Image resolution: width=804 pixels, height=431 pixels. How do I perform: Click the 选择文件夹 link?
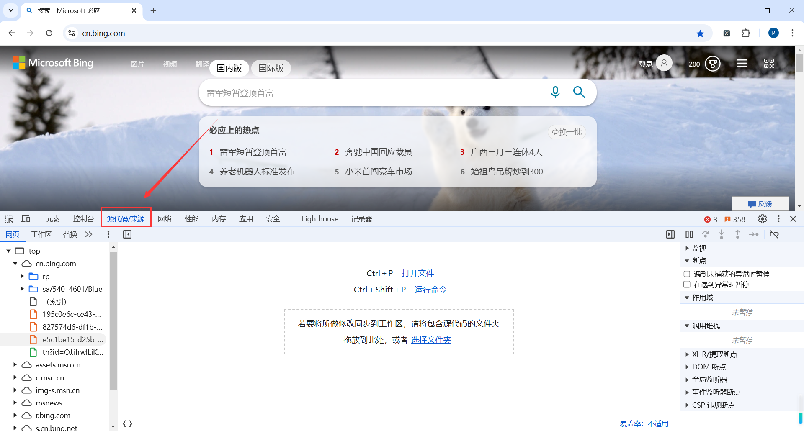[431, 340]
